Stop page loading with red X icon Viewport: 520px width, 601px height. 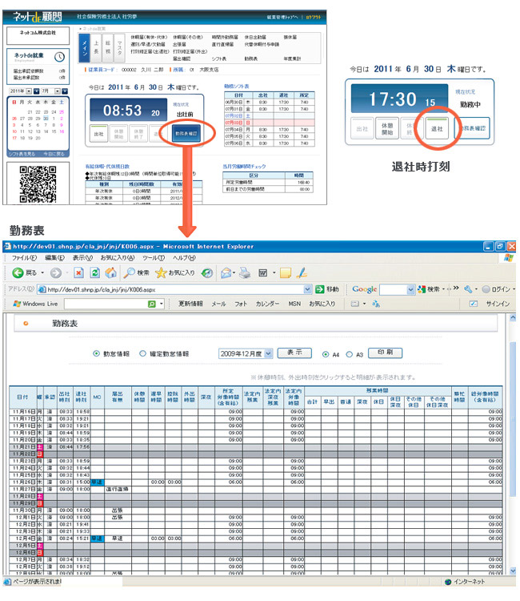78,273
